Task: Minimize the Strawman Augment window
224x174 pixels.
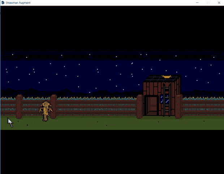Action: point(197,3)
